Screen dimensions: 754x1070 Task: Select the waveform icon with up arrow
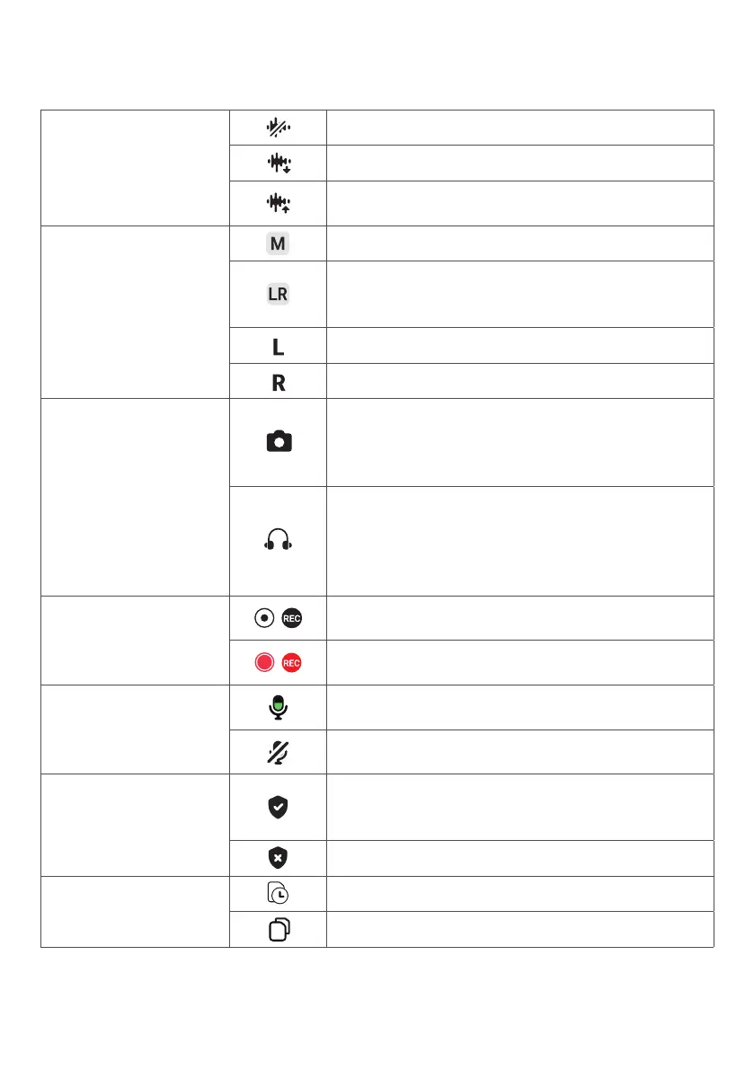pyautogui.click(x=278, y=203)
